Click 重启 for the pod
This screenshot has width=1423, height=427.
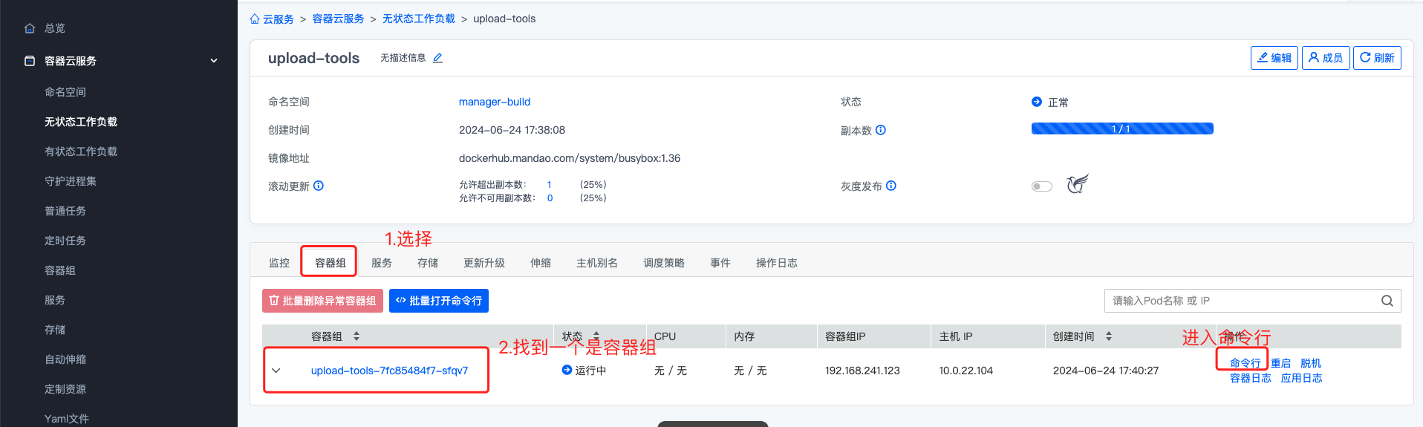pyautogui.click(x=1281, y=363)
